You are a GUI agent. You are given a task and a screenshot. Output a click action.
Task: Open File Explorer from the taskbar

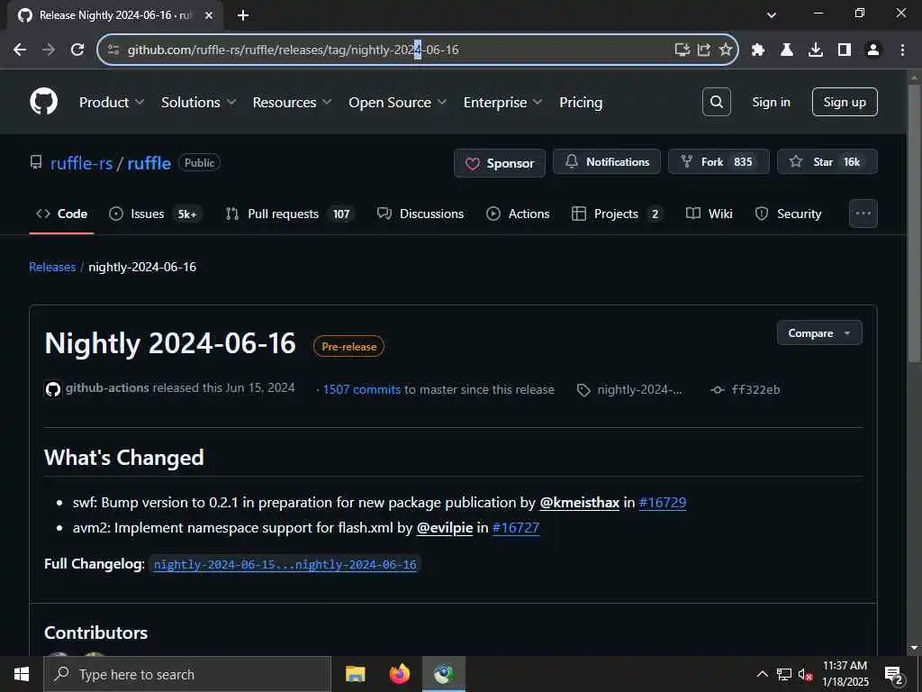(x=355, y=674)
